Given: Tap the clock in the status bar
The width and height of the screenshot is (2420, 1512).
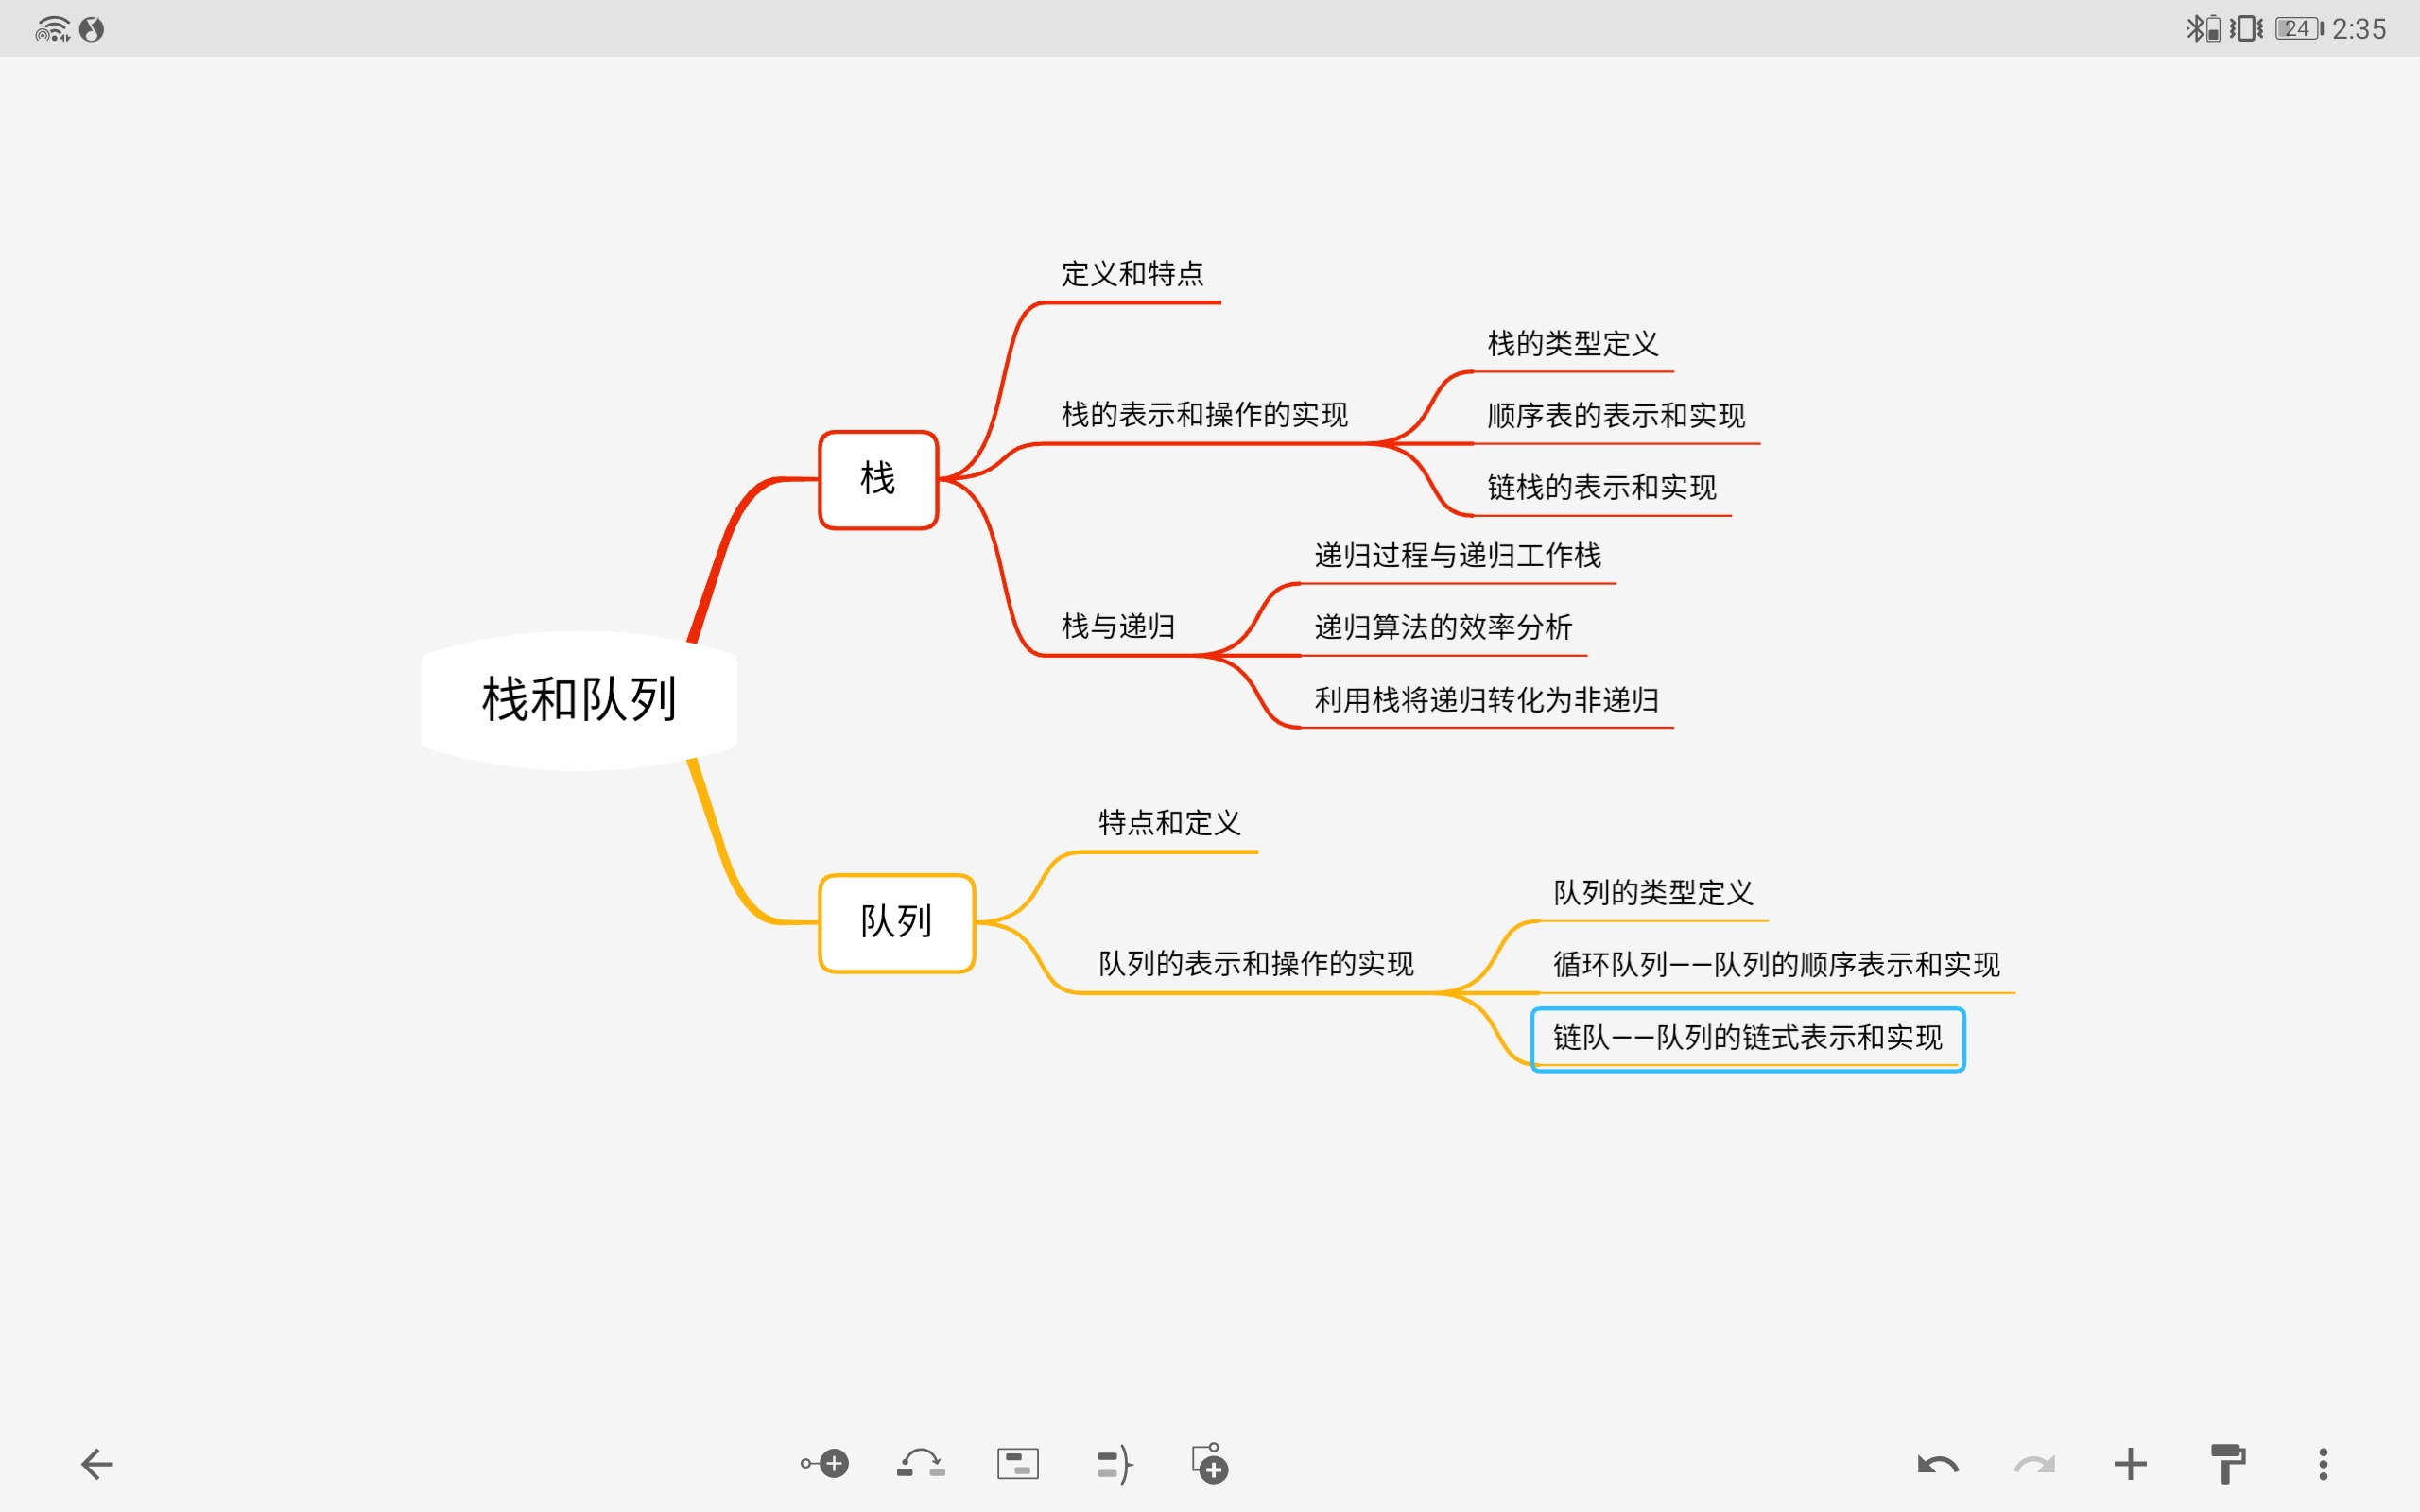Looking at the screenshot, I should tap(2360, 29).
